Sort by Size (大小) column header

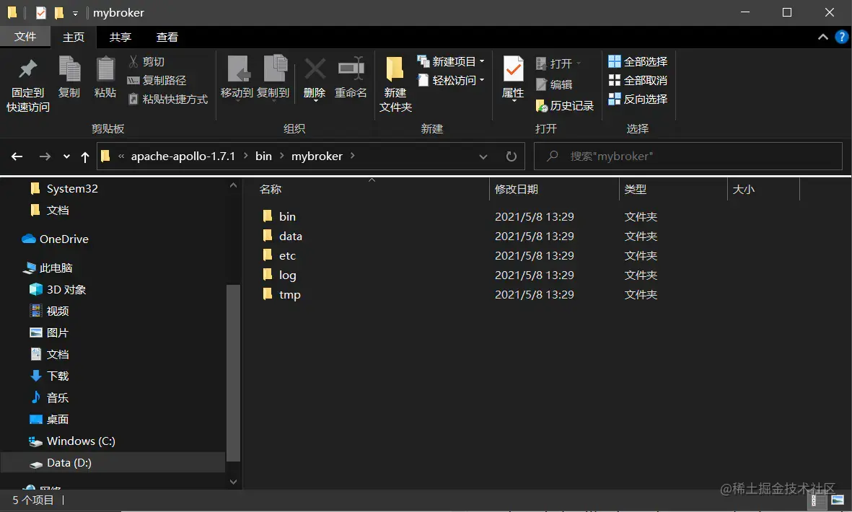pos(743,190)
